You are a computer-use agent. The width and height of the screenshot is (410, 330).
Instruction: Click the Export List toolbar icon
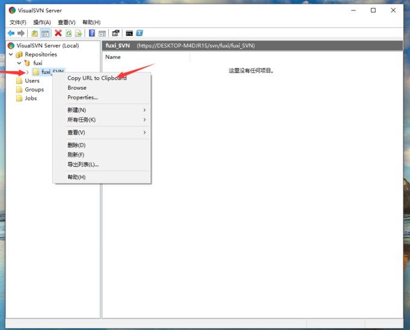pyautogui.click(x=78, y=33)
